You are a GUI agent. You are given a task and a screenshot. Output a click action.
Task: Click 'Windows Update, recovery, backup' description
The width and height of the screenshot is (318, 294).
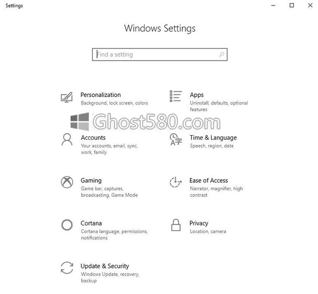tap(110, 278)
